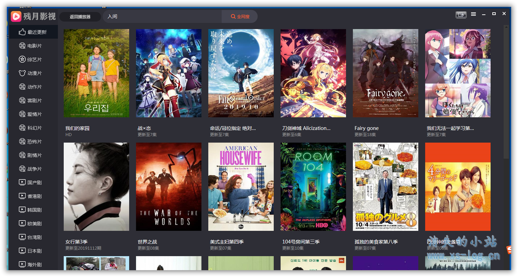Click the play icon beside 国产剧
This screenshot has width=518, height=277.
tap(22, 182)
